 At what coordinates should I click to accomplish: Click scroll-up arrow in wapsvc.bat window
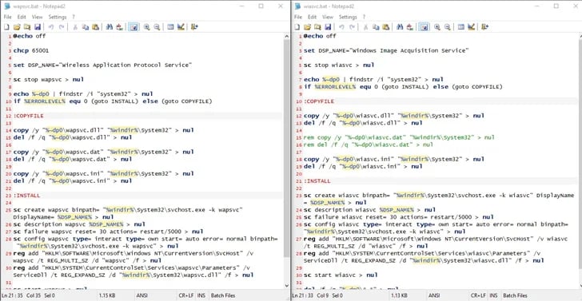coord(286,36)
